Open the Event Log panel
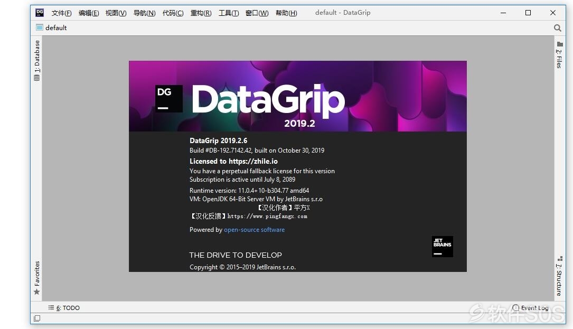This screenshot has height=329, width=573. 534,308
